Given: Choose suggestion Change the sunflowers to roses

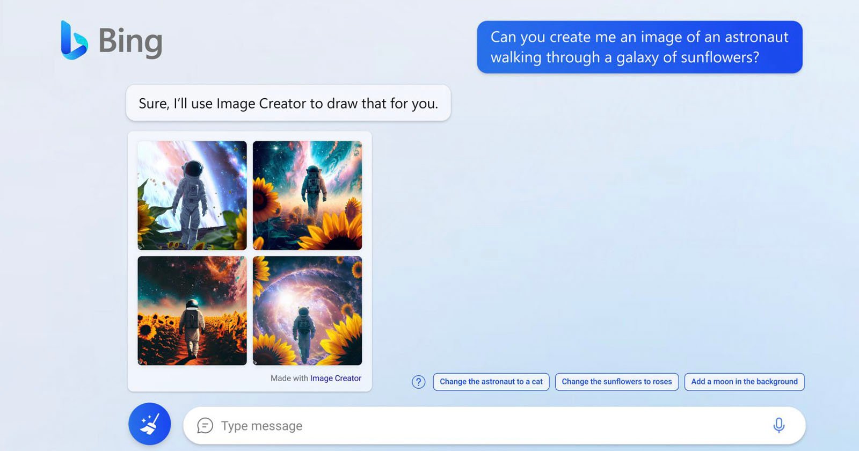Looking at the screenshot, I should click(x=617, y=382).
